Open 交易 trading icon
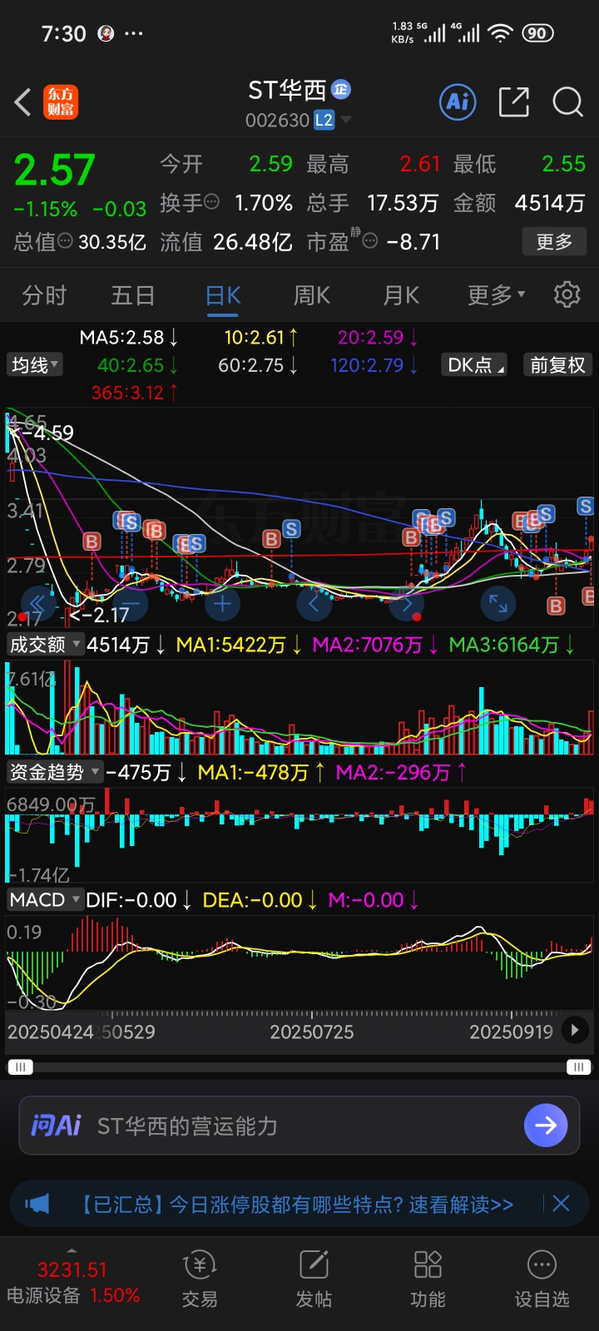 click(x=200, y=1280)
